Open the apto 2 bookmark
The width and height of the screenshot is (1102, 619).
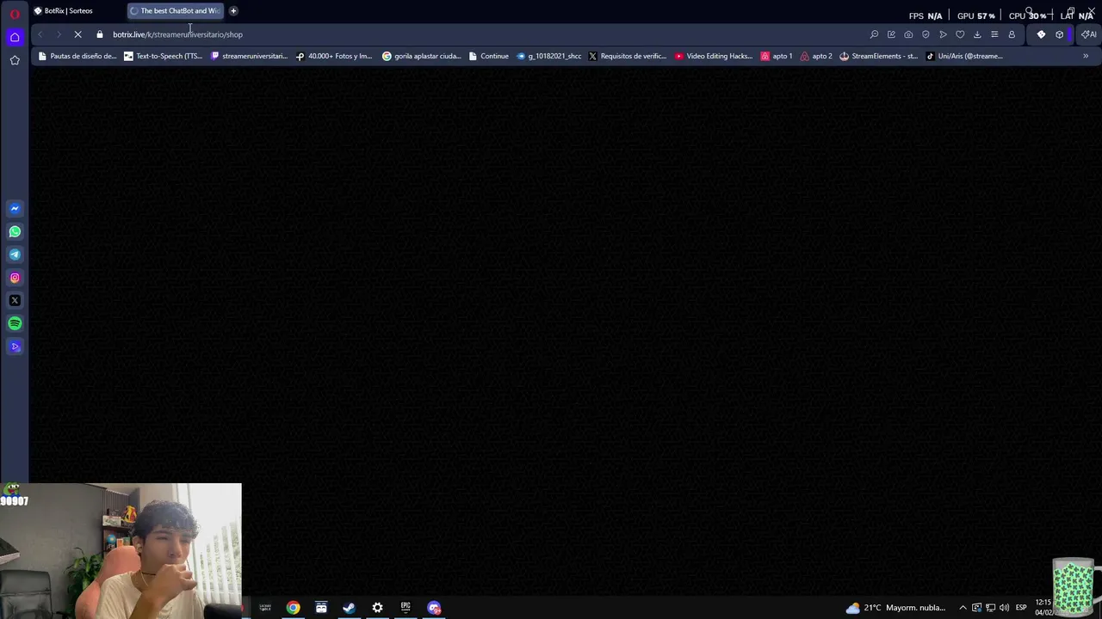click(x=816, y=56)
